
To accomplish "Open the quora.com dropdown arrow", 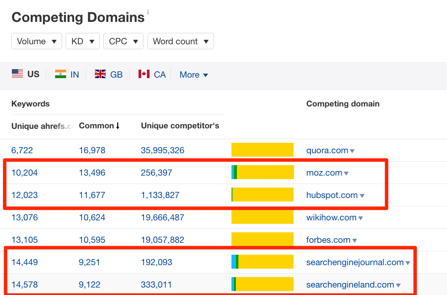I will point(352,151).
